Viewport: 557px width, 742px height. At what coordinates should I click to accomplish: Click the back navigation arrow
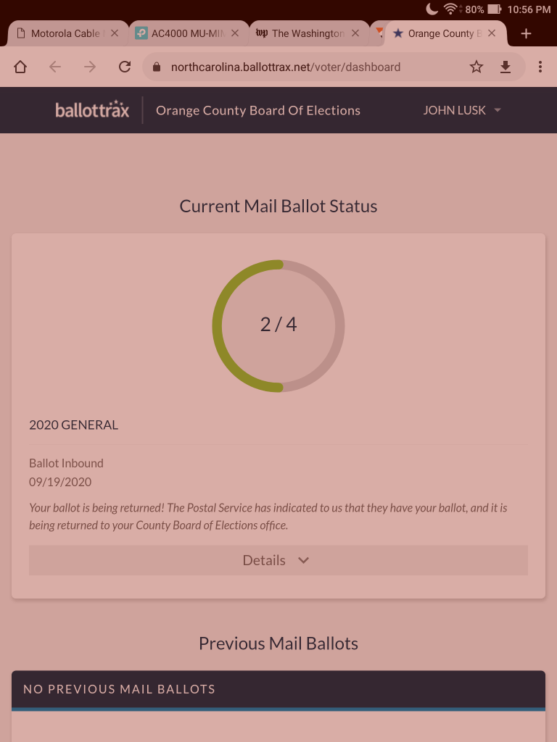click(55, 67)
